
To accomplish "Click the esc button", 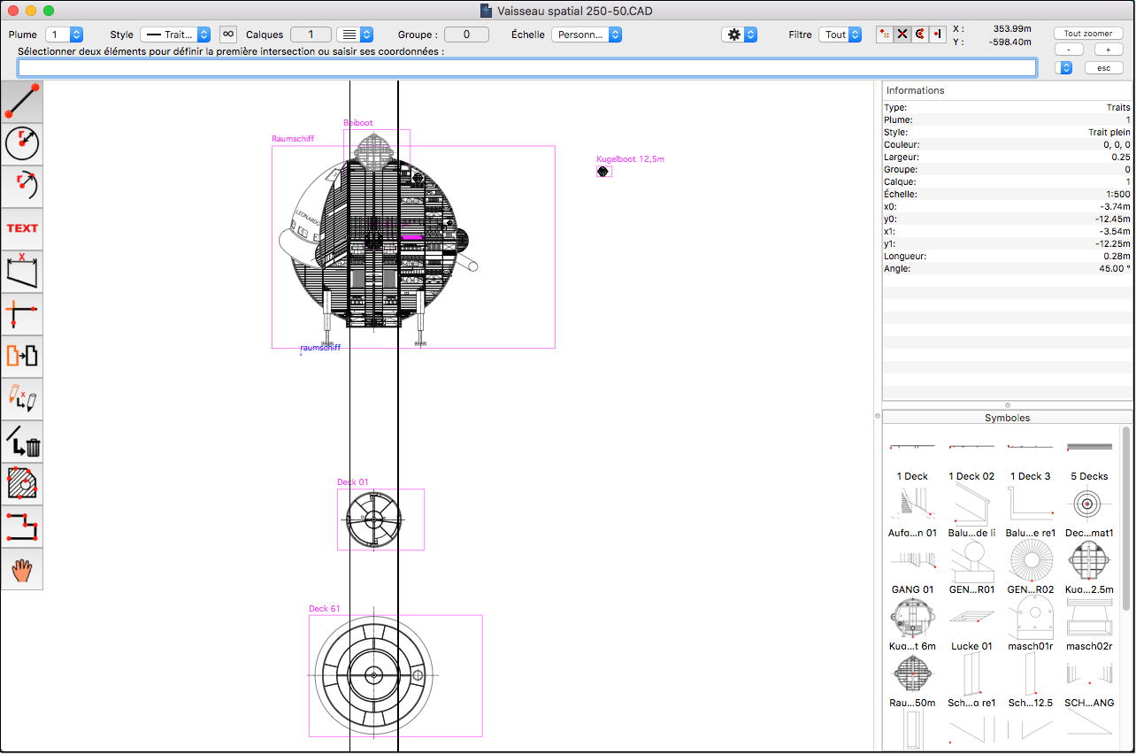I will click(1104, 68).
